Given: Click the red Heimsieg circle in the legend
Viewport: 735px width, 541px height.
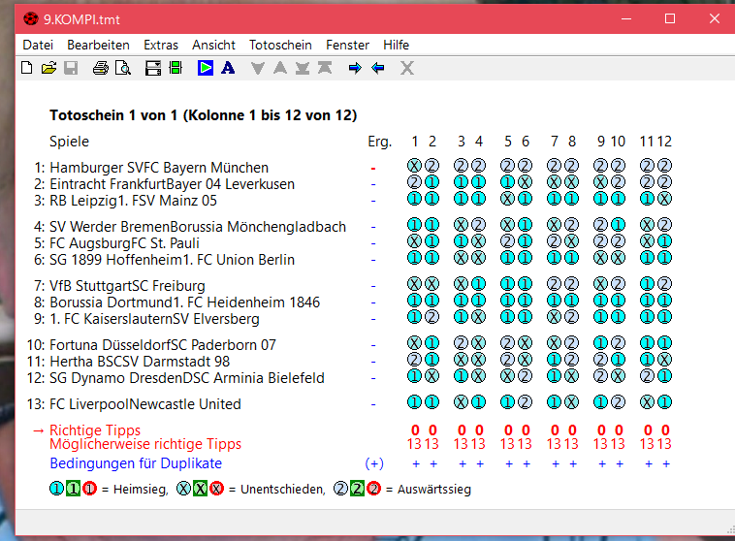Looking at the screenshot, I should point(90,489).
